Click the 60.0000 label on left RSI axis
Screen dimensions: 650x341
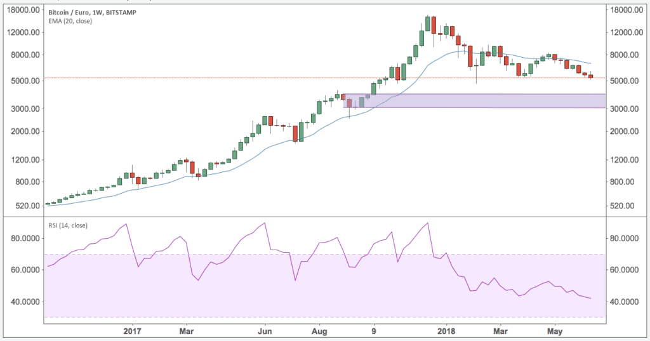click(x=25, y=270)
